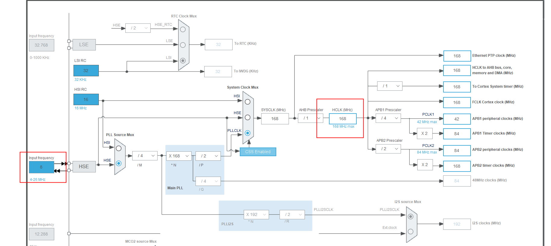This screenshot has width=551, height=246.
Task: Click the 'MCO2 source Mux' label
Action: tap(141, 241)
